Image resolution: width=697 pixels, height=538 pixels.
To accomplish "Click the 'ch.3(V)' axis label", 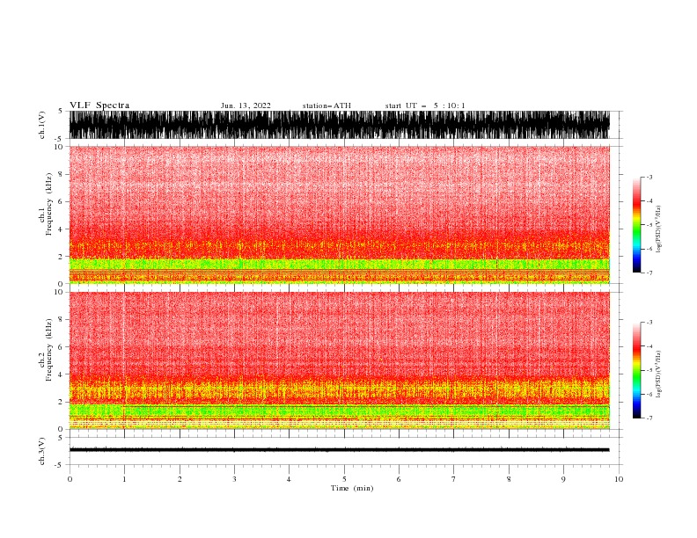I will (42, 451).
